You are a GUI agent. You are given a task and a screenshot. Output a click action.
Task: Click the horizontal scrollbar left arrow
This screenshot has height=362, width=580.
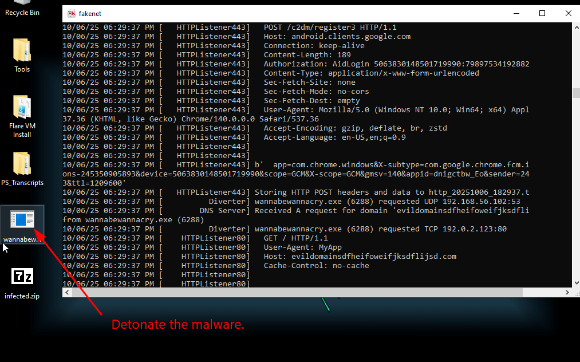point(67,292)
